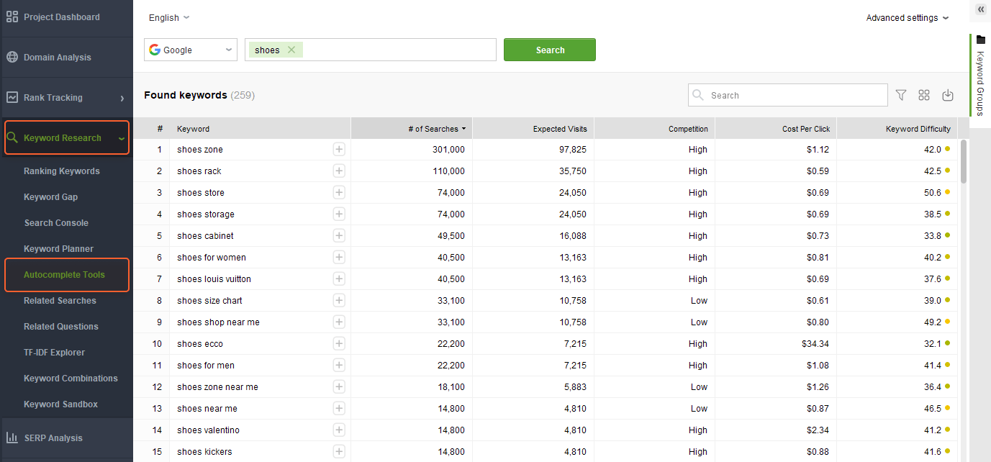Collapse the Keyword Research section chevron

pyautogui.click(x=121, y=138)
